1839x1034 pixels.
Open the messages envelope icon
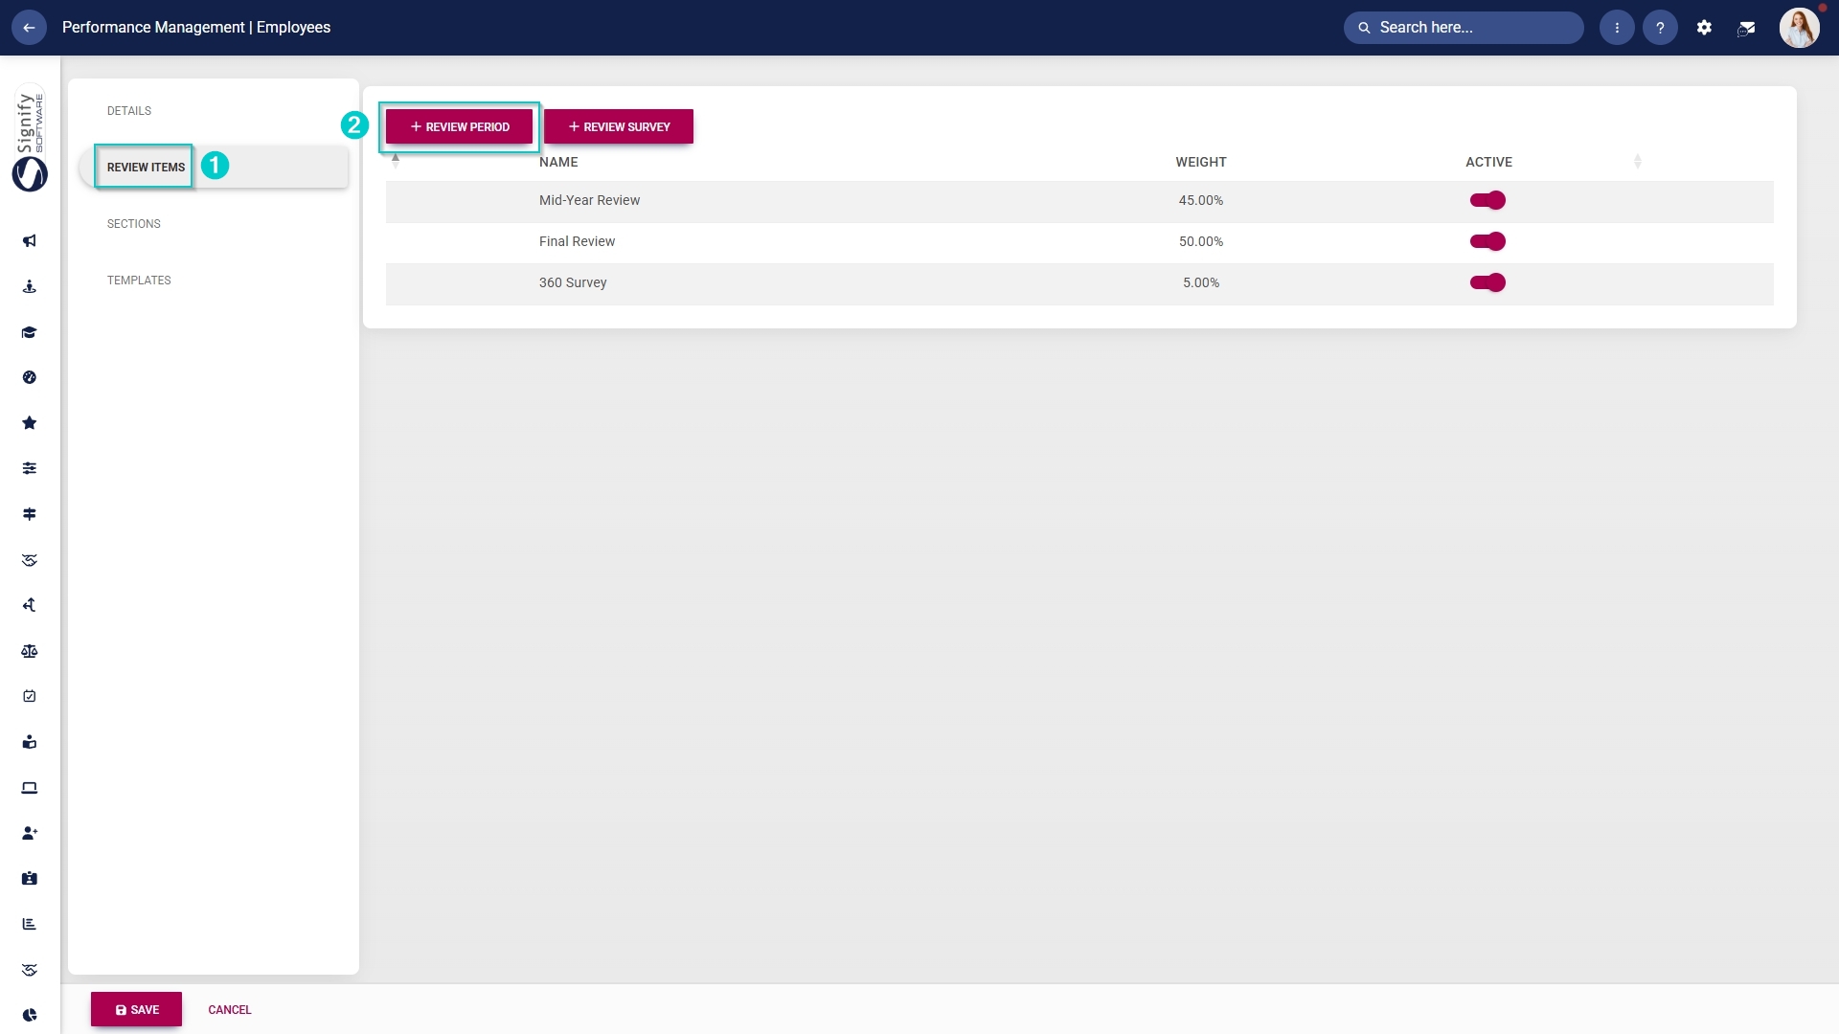coord(1746,28)
